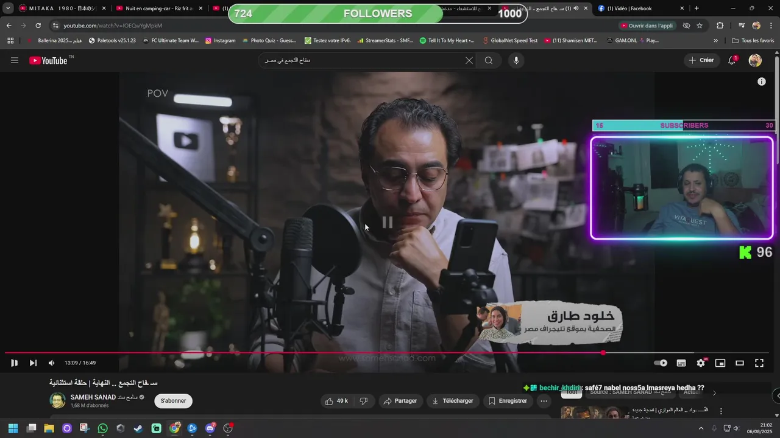The height and width of the screenshot is (438, 780).
Task: Save the video via Enregistrer
Action: [508, 401]
